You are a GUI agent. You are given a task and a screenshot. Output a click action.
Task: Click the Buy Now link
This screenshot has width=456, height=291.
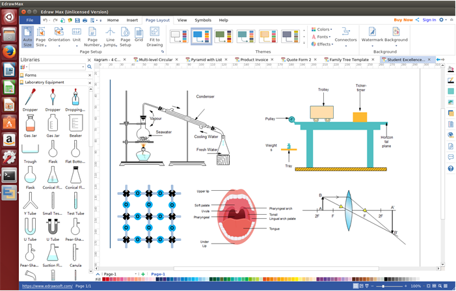(x=403, y=20)
